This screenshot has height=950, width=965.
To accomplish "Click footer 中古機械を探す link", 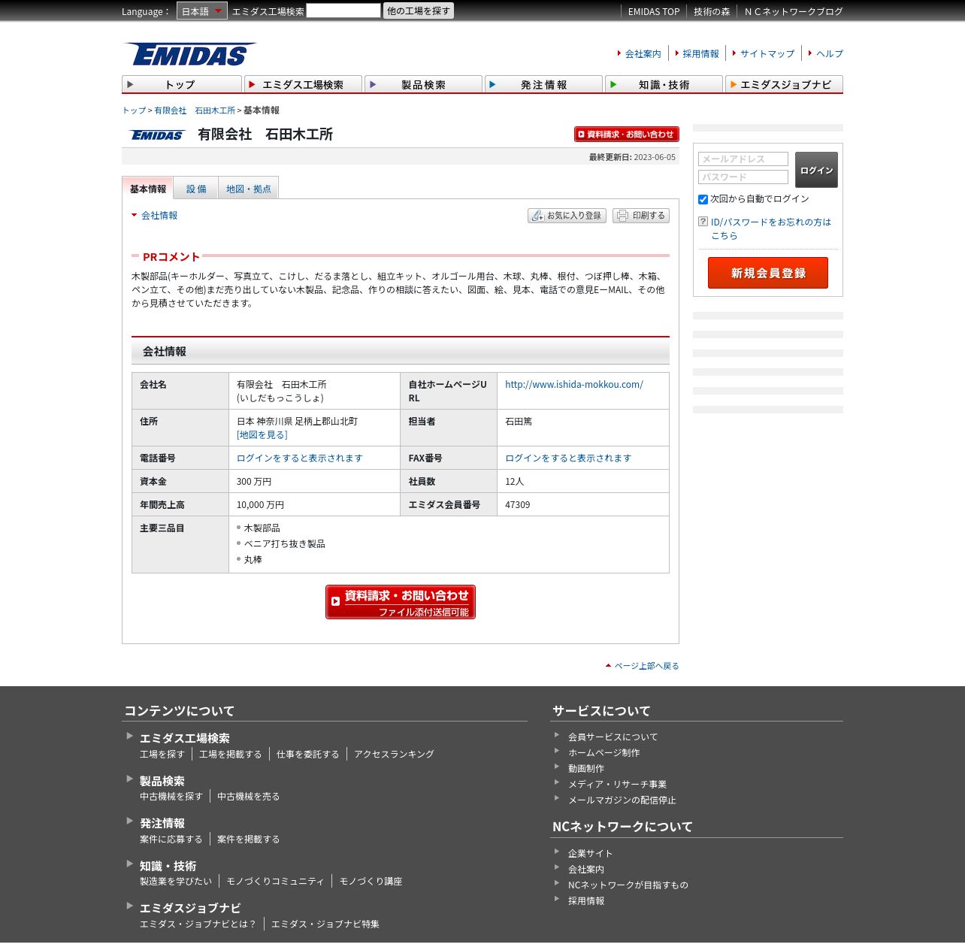I will point(171,796).
